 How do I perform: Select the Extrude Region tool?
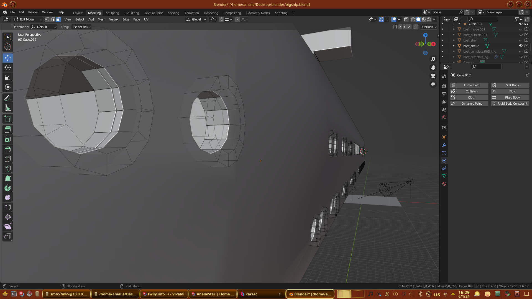coord(8,130)
